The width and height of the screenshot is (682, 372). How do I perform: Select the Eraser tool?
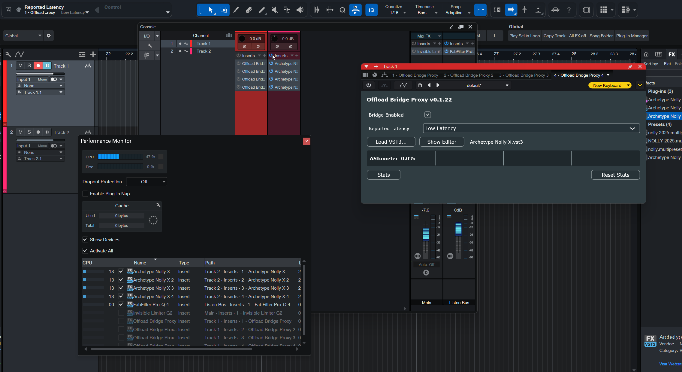[x=249, y=10]
